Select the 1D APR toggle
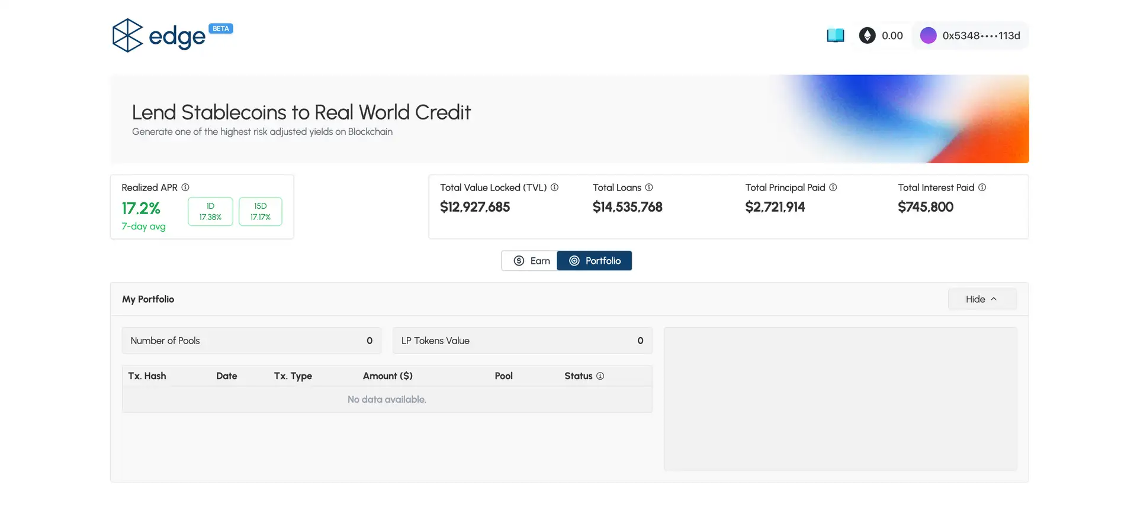Viewport: 1137px width, 521px height. 210,212
